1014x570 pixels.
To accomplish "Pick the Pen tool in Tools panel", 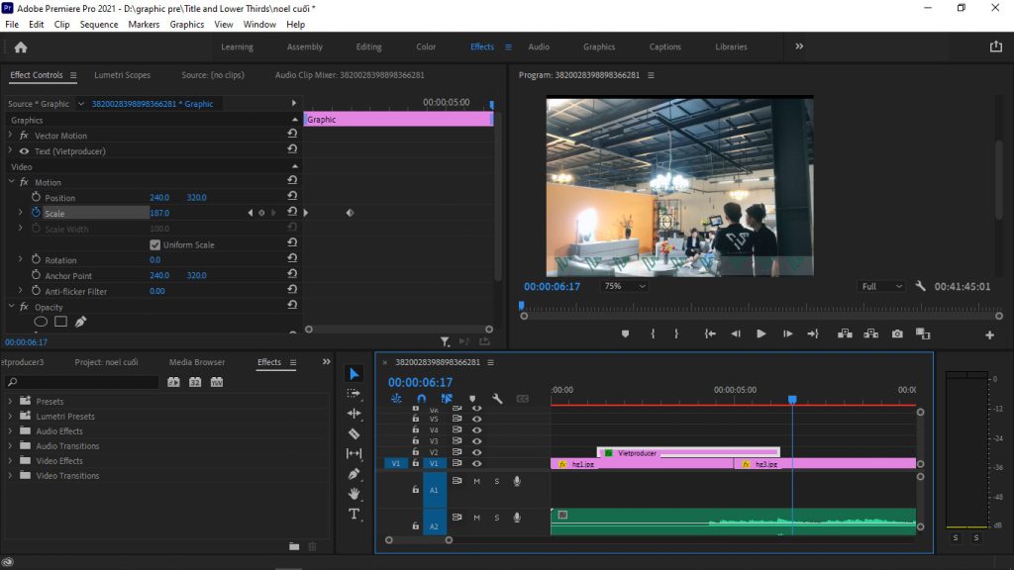I will 355,474.
